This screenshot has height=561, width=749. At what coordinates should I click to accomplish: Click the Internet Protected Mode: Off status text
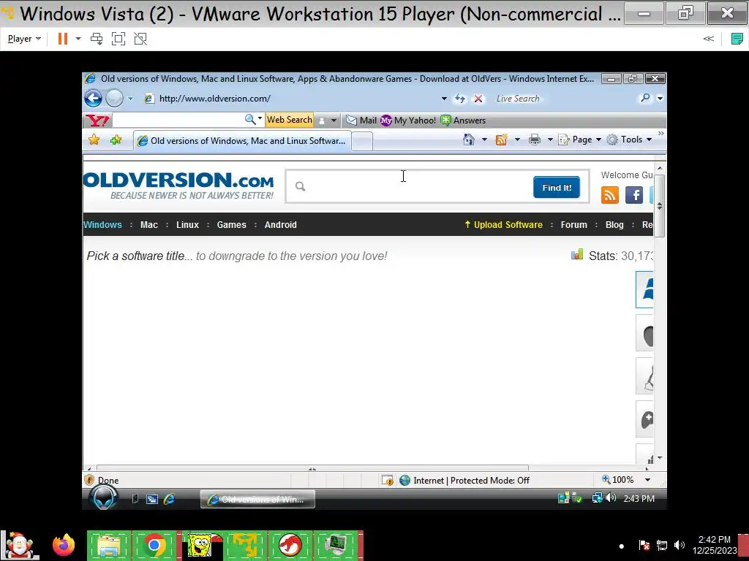[x=471, y=481]
